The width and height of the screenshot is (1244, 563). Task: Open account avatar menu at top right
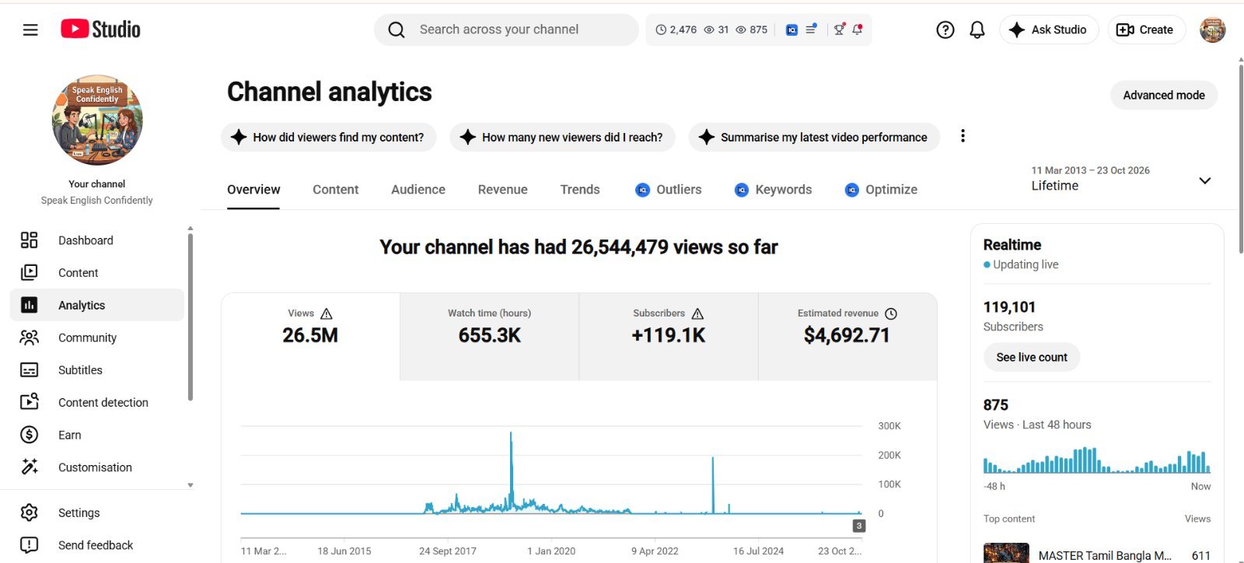pyautogui.click(x=1212, y=30)
